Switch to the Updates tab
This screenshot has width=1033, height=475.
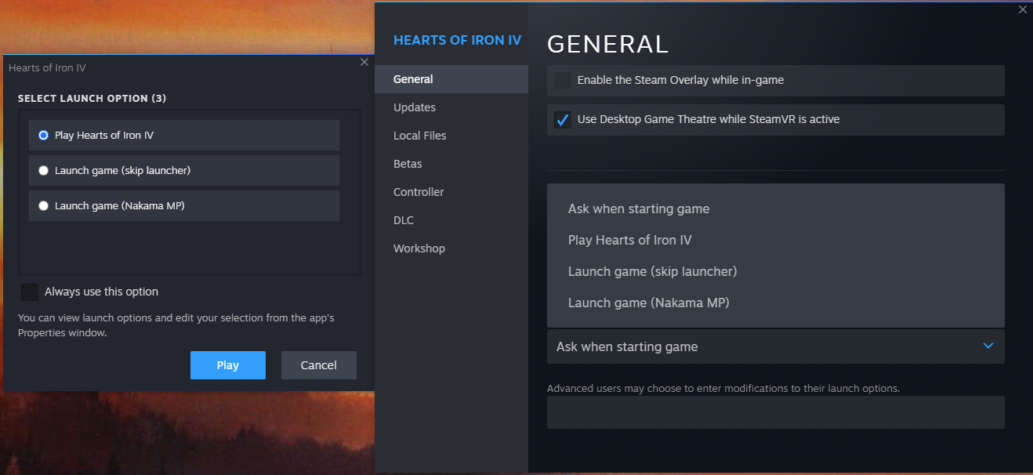(414, 107)
